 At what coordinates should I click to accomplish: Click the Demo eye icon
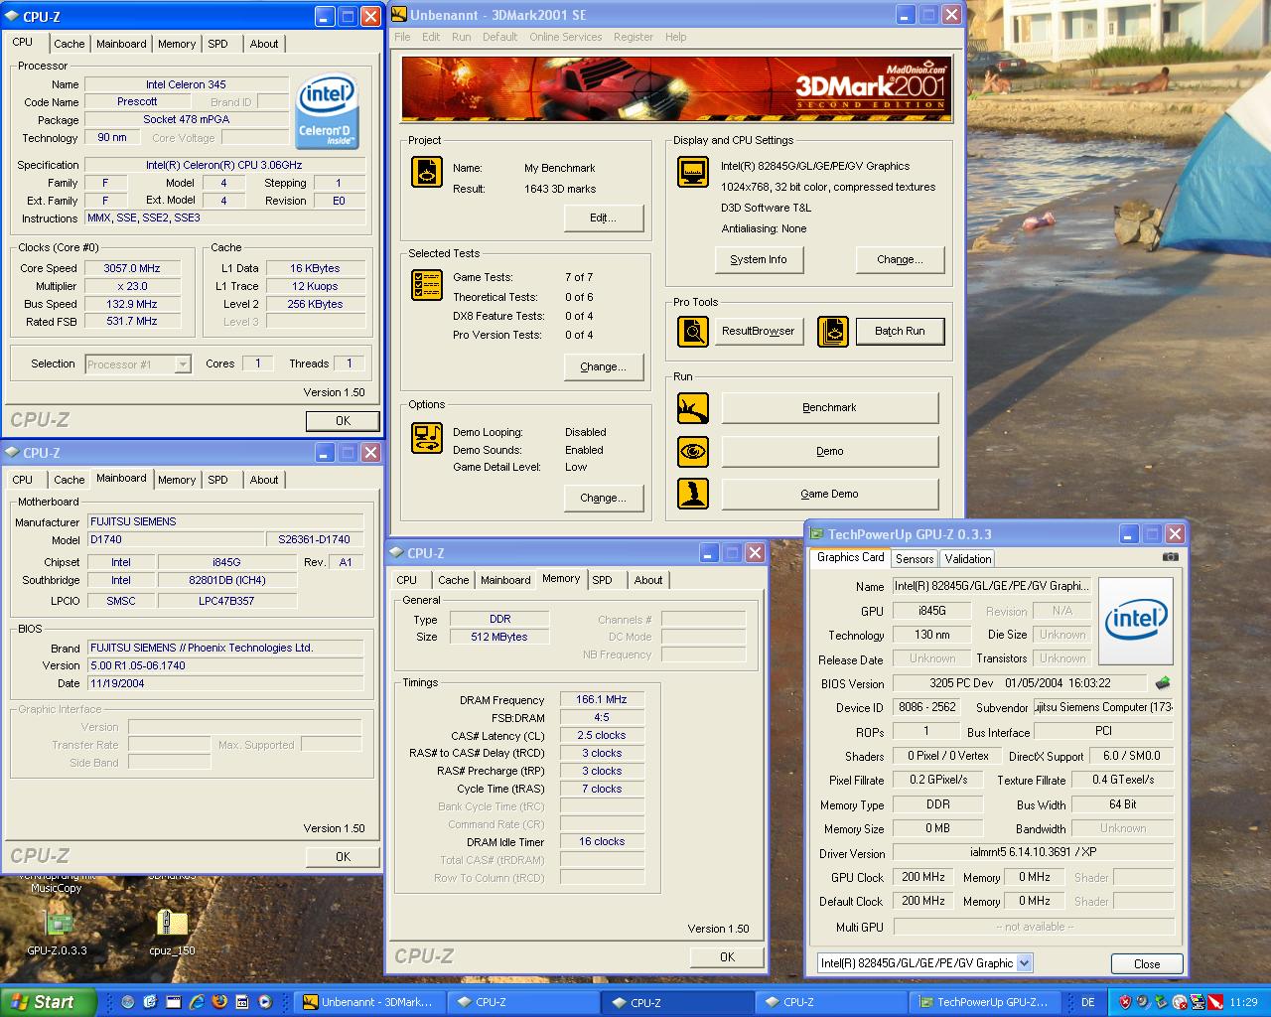[693, 452]
